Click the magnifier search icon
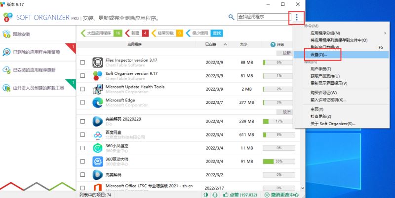Screen dimensions: 395x198 pos(231,17)
